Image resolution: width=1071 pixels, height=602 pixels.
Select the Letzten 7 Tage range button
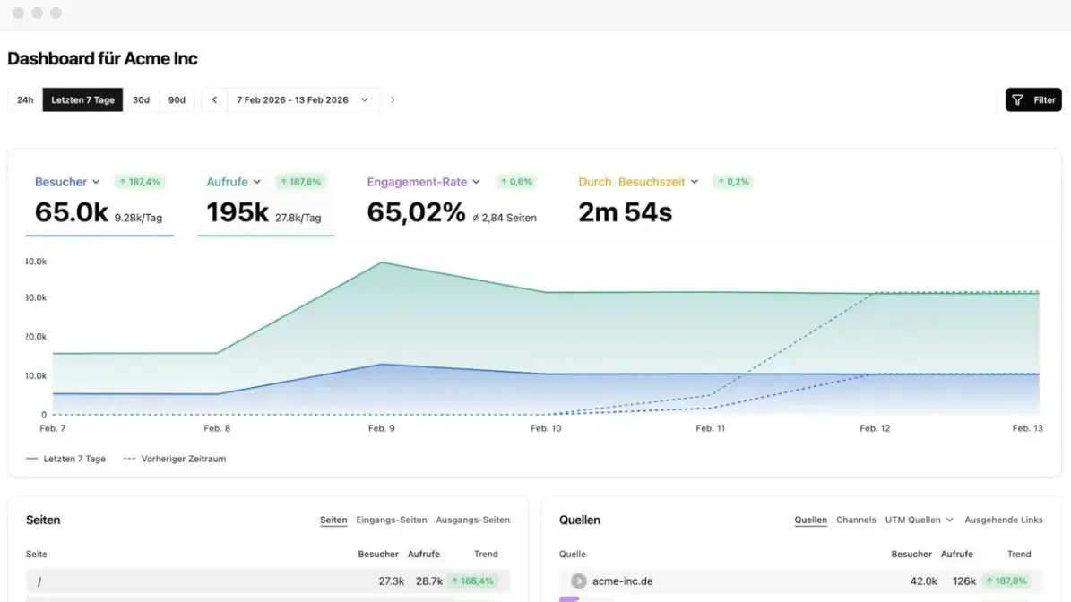(82, 99)
